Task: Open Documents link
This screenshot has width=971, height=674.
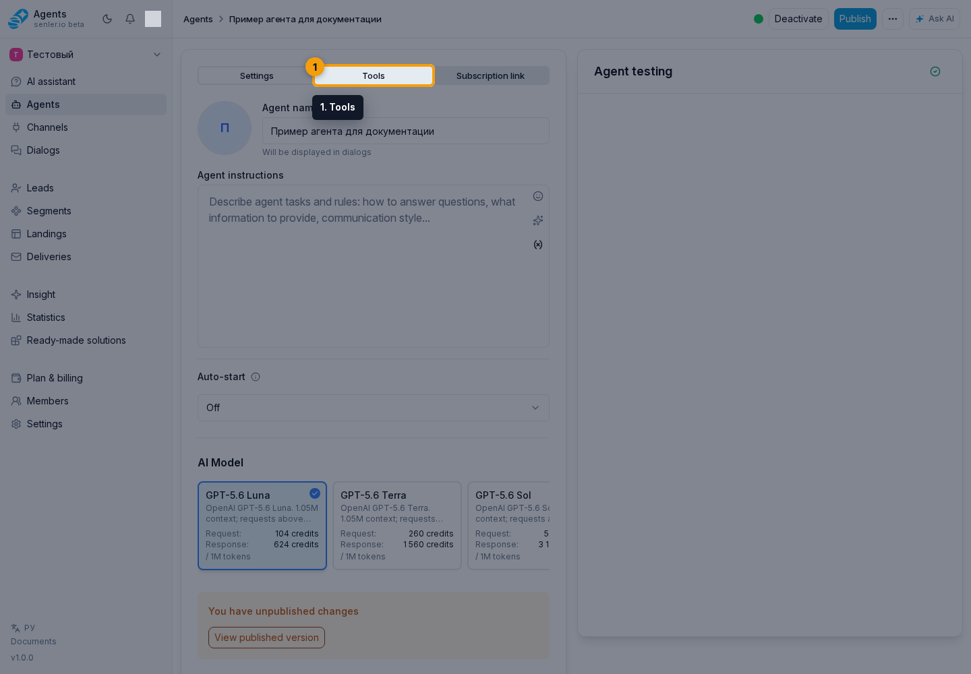Action: pos(34,642)
